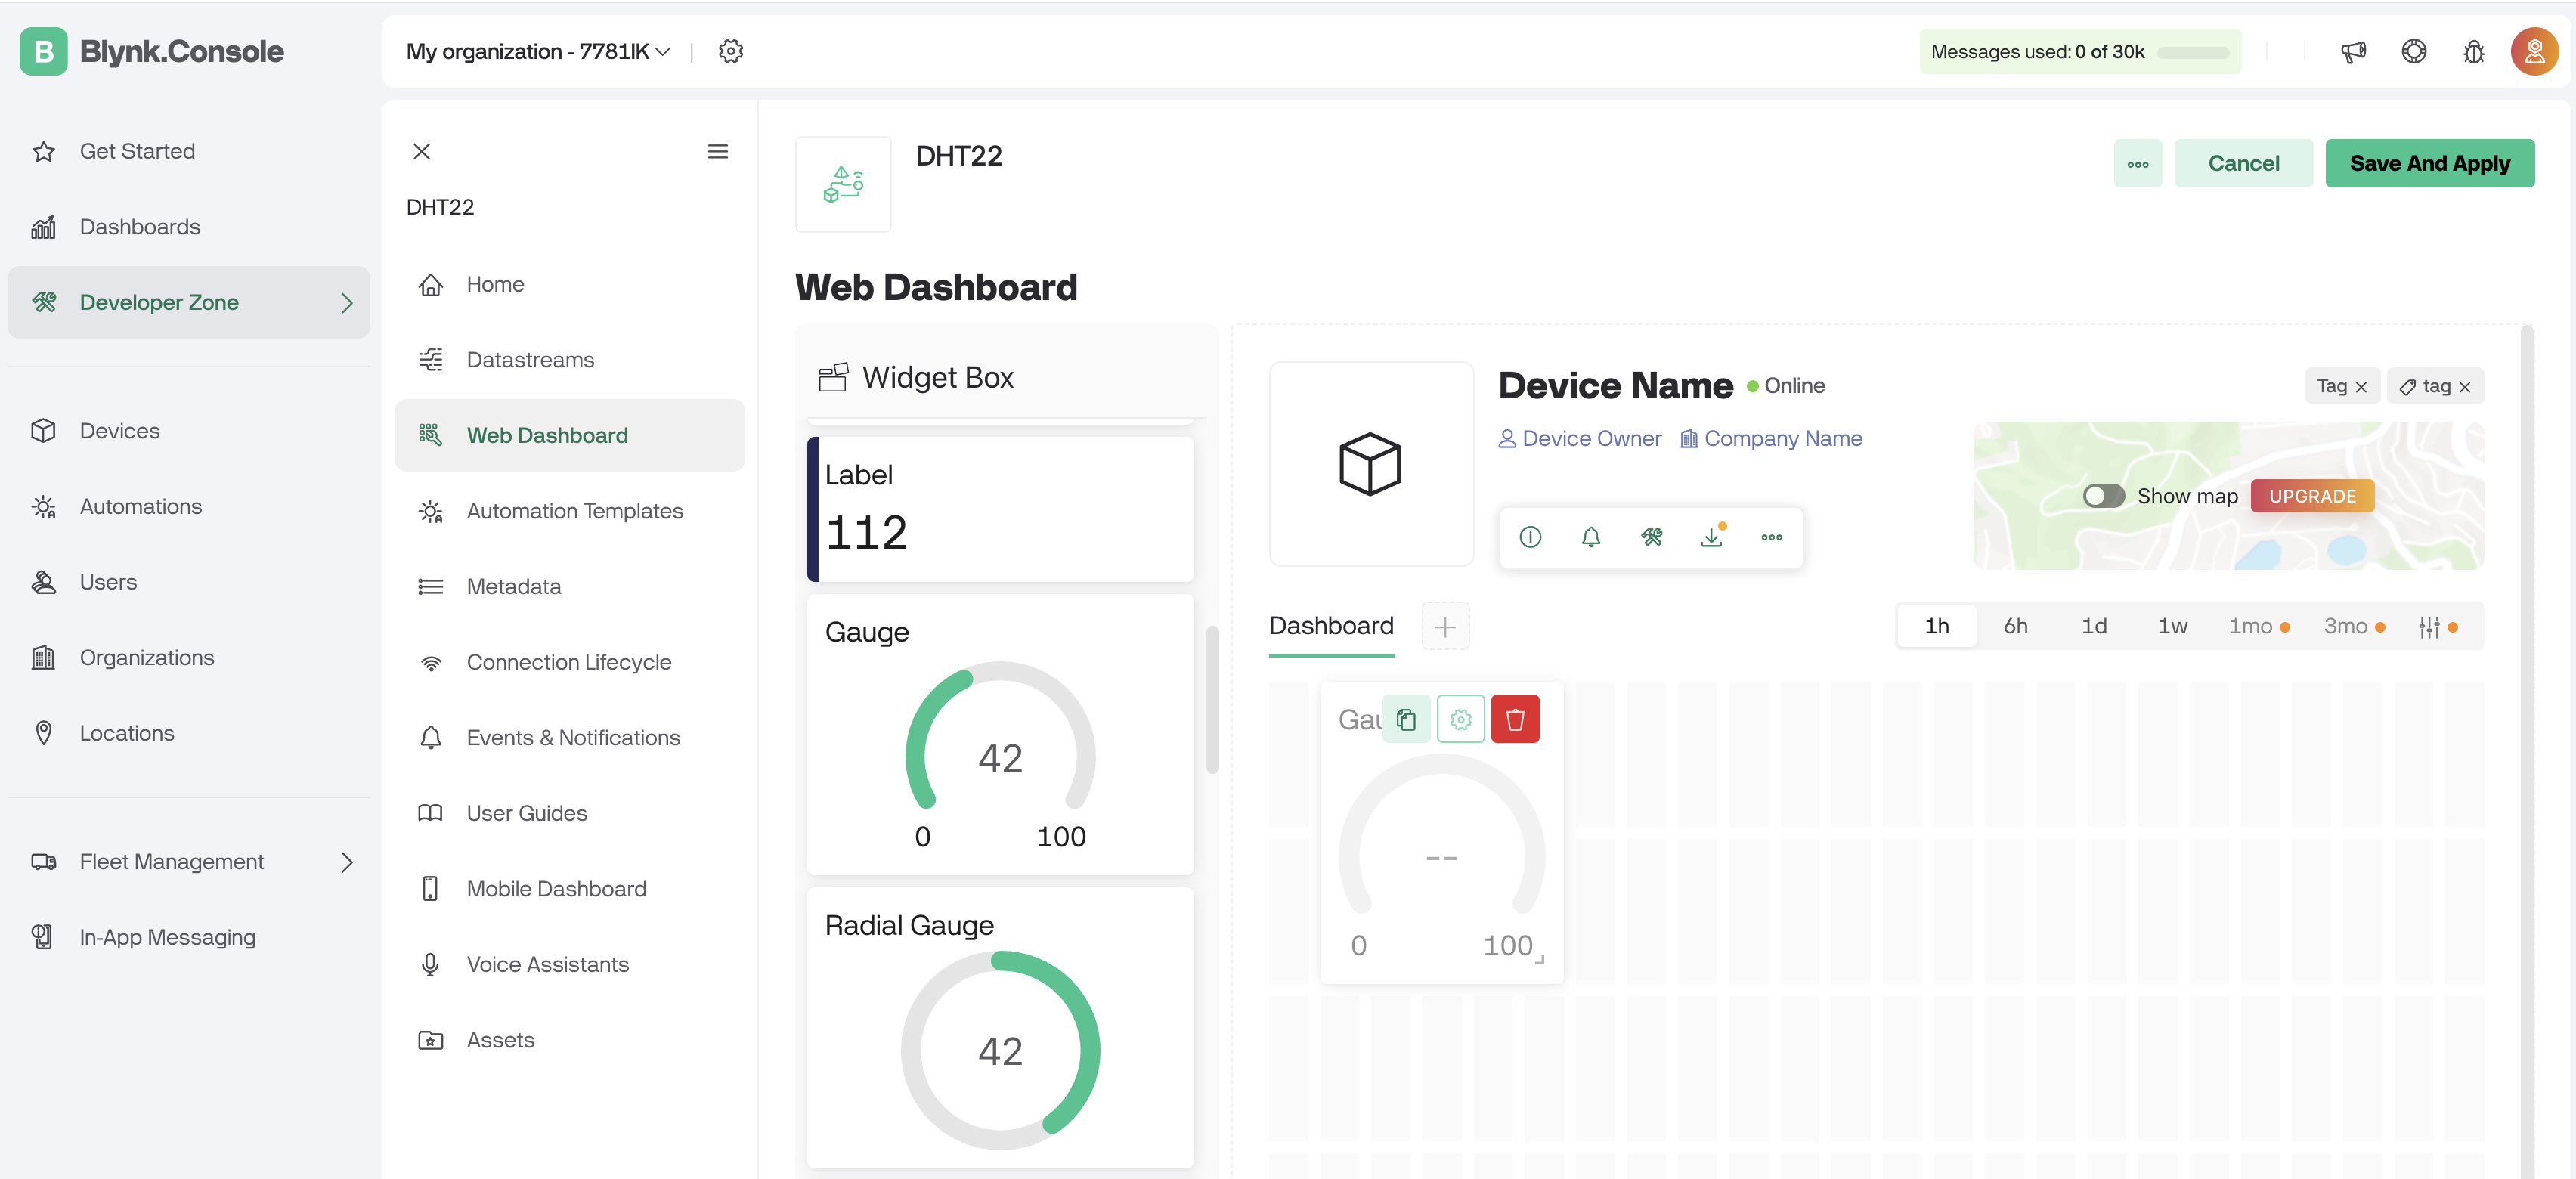Open the Assets section
This screenshot has width=2576, height=1179.
coord(570,1040)
